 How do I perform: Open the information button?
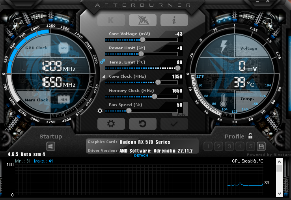[x=174, y=20]
